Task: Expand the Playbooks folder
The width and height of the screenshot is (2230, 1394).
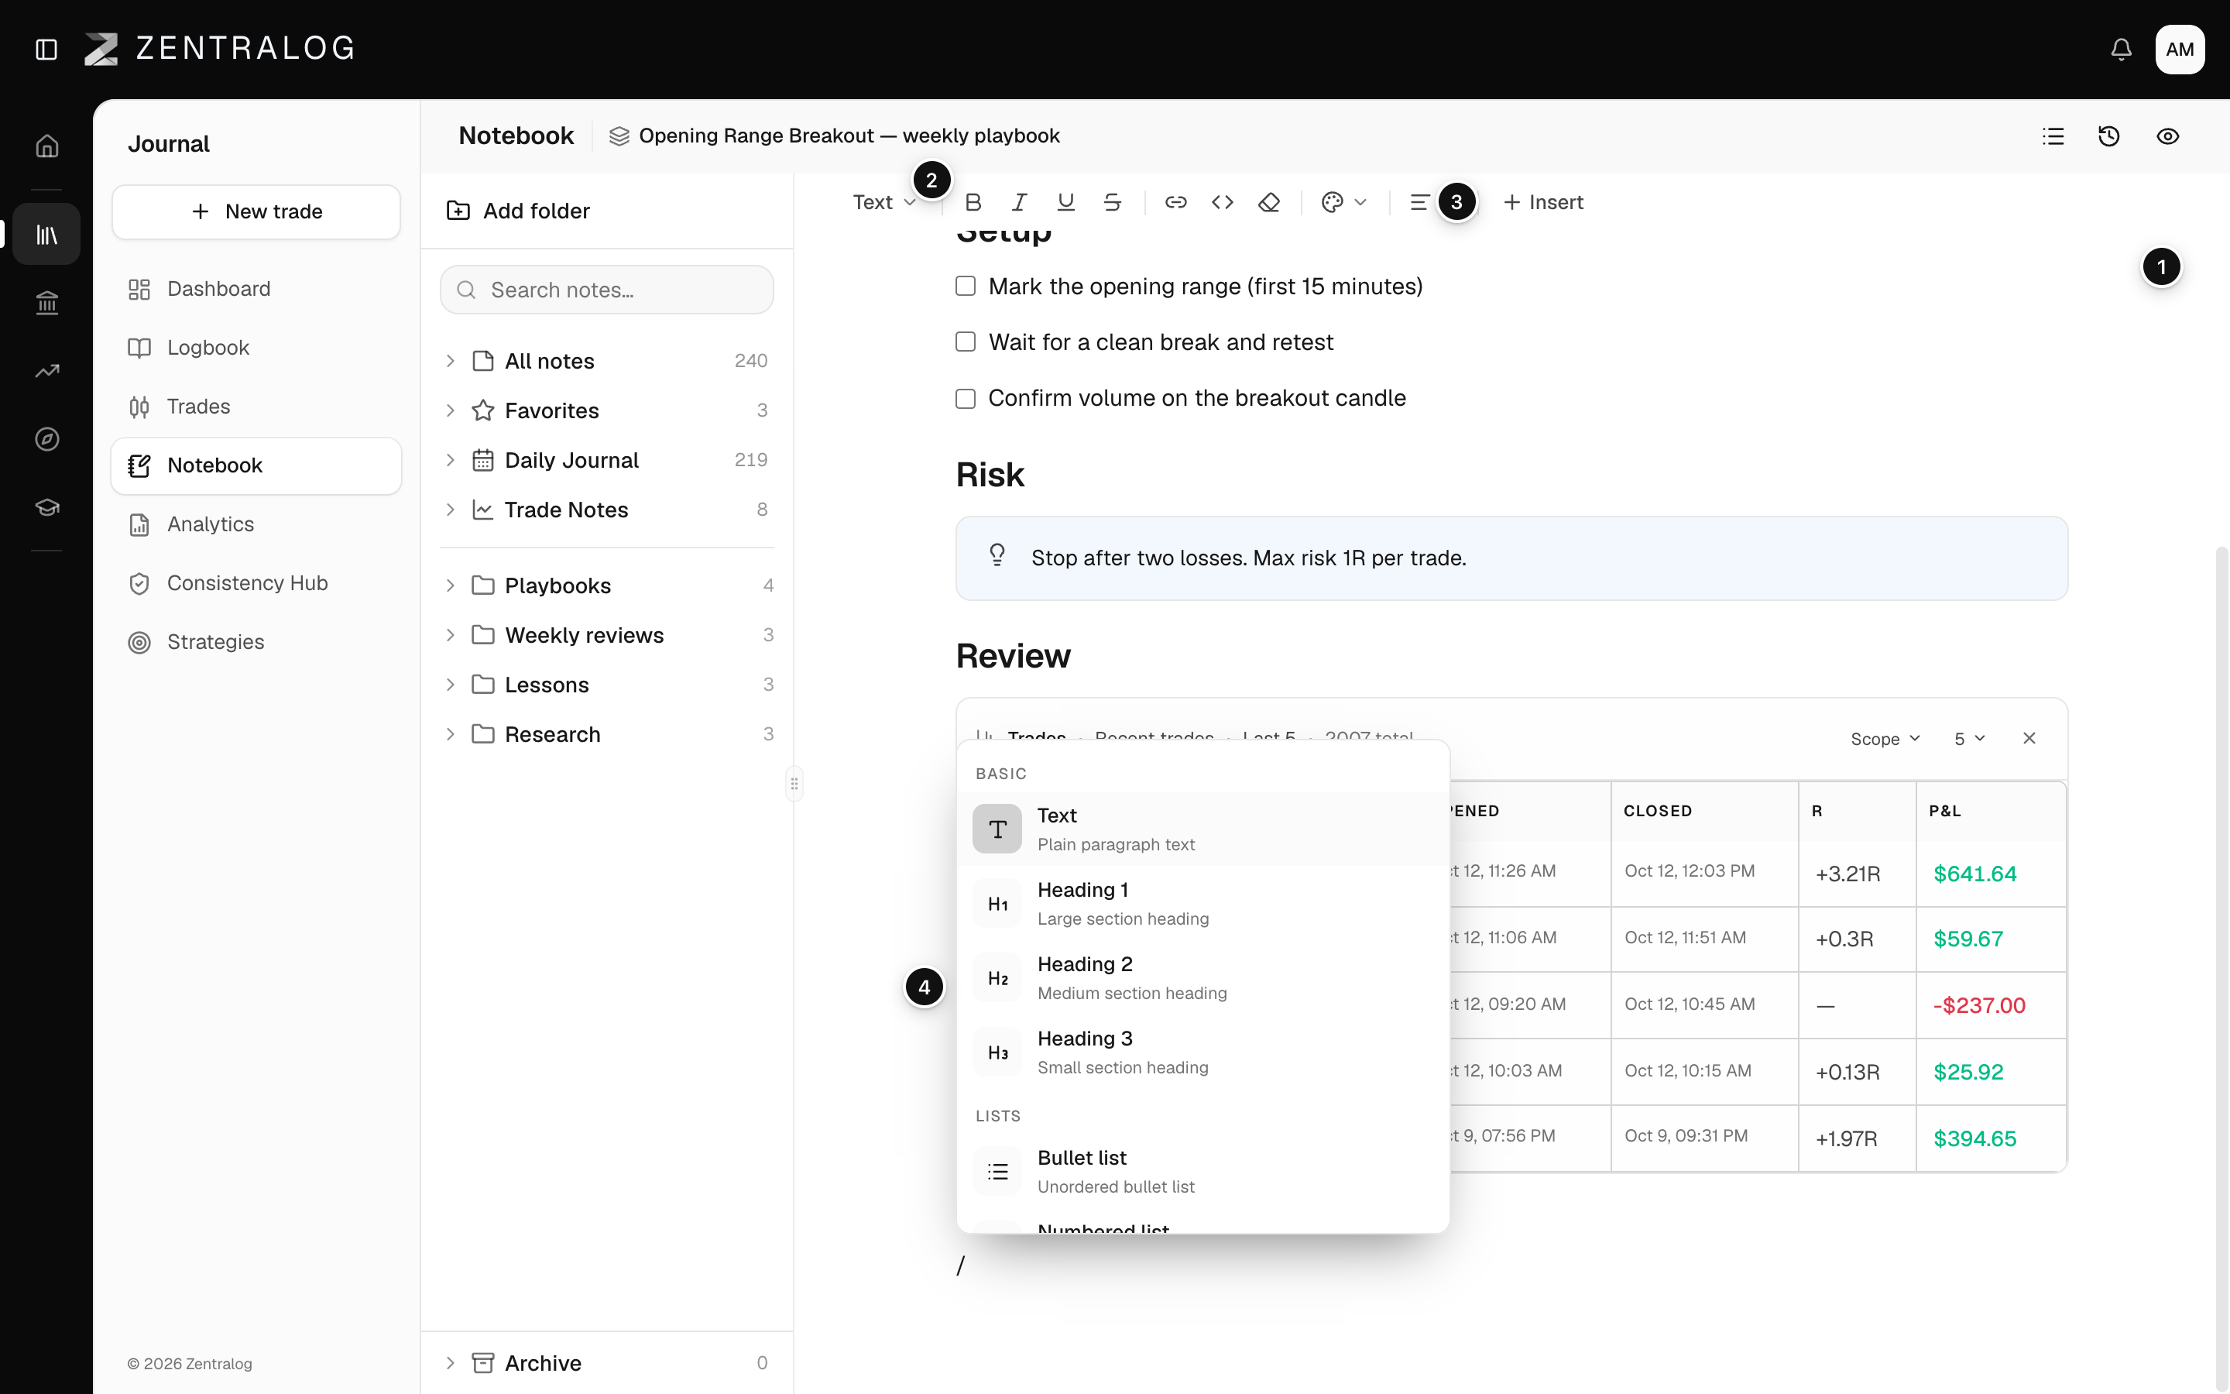Action: tap(450, 585)
